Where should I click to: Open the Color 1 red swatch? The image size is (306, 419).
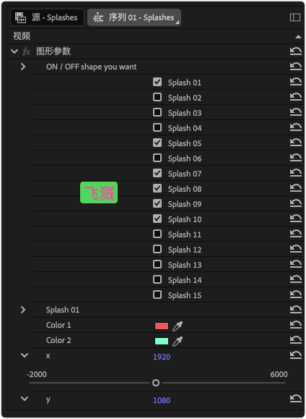point(162,326)
